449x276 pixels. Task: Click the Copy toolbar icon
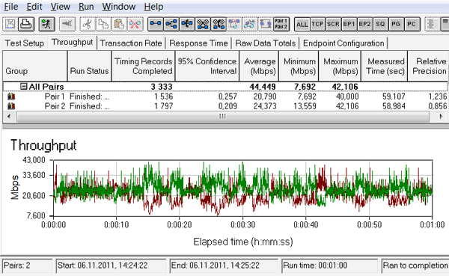click(103, 24)
